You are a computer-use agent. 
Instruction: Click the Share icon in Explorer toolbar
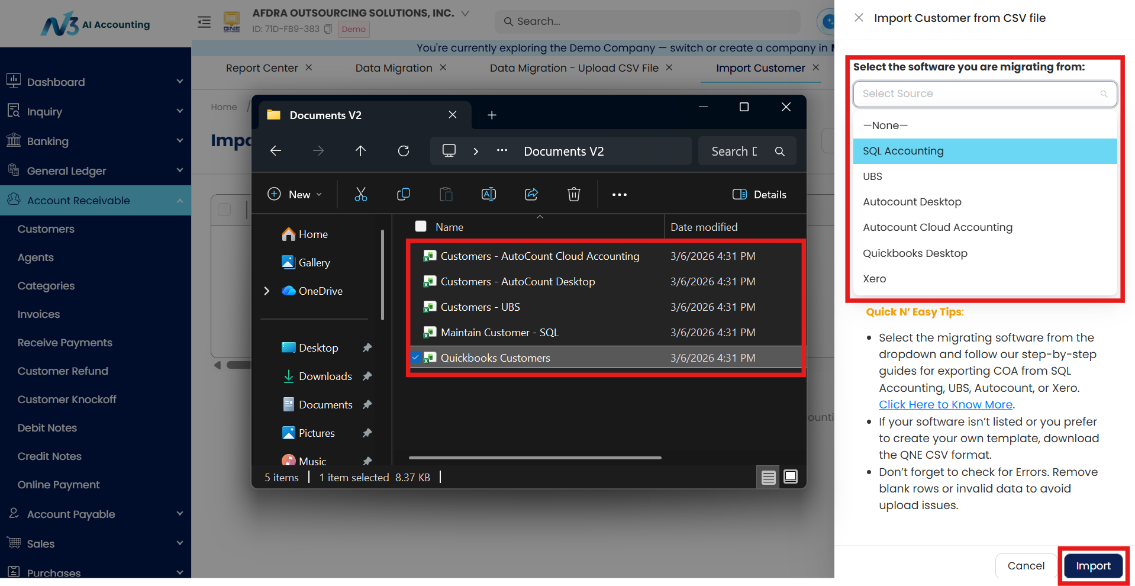pos(531,194)
